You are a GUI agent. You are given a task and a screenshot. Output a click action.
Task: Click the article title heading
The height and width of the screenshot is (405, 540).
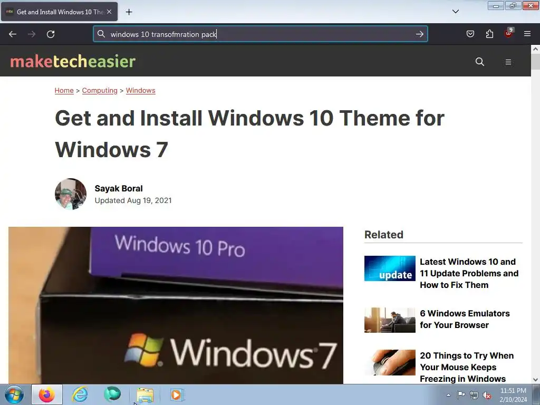[249, 133]
